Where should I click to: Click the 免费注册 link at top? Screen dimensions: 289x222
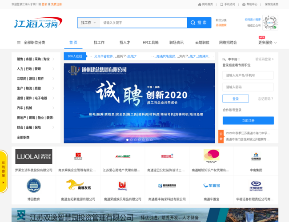click(x=56, y=4)
